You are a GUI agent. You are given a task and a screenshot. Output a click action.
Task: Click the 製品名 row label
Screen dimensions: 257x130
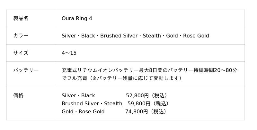tap(21, 19)
